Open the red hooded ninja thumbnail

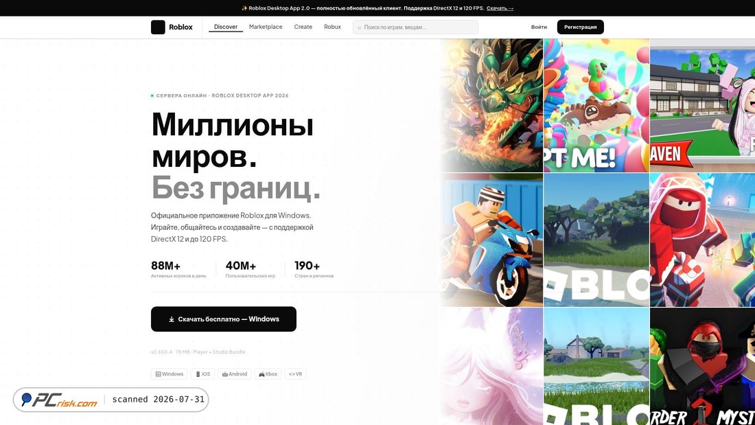coord(703,240)
